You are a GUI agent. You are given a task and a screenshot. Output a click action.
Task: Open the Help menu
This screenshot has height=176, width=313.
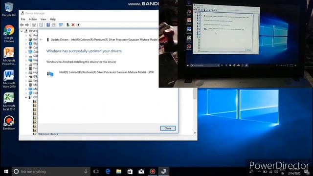coord(52,19)
